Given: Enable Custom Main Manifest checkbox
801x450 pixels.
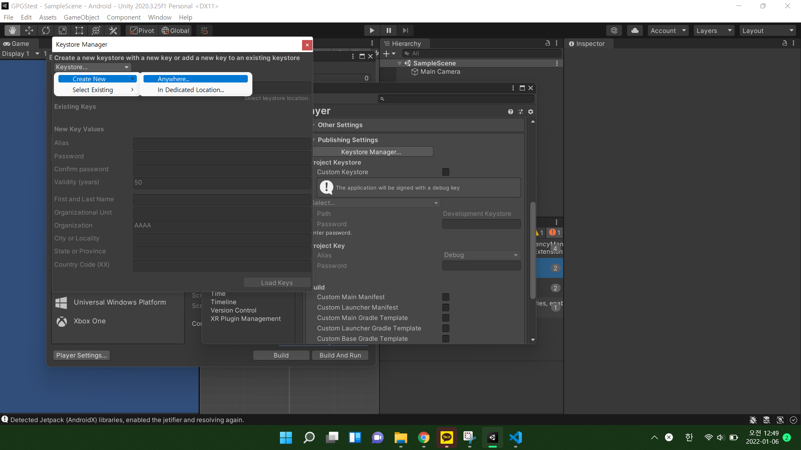Looking at the screenshot, I should point(446,297).
